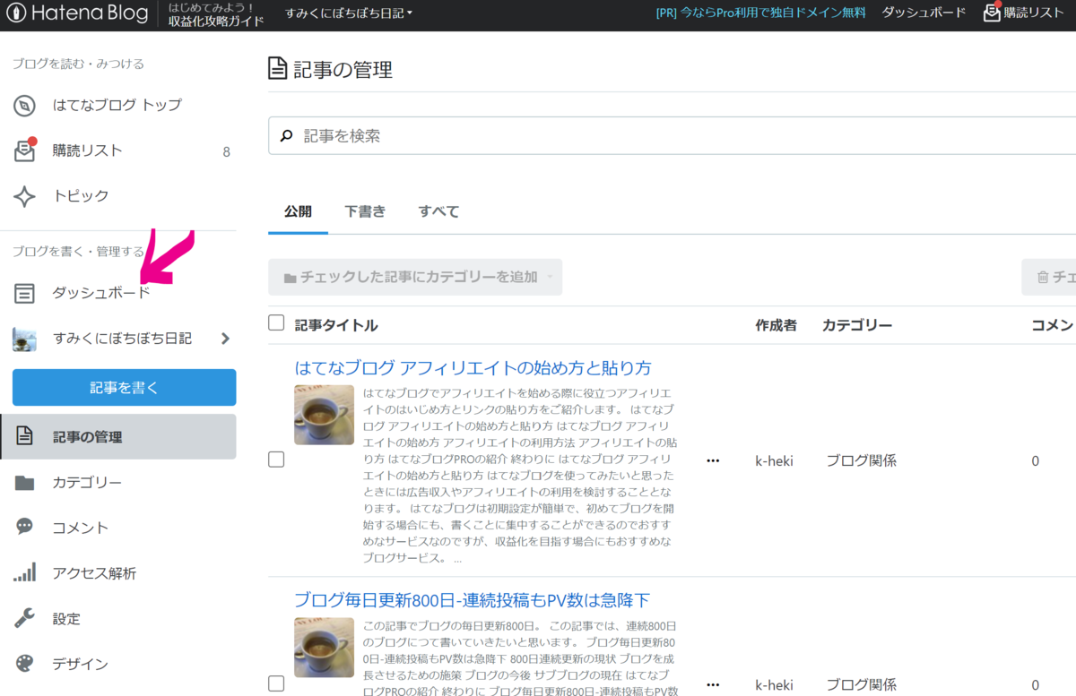Open the header ダッシュボード link
Screen dimensions: 1076x696
[x=924, y=13]
